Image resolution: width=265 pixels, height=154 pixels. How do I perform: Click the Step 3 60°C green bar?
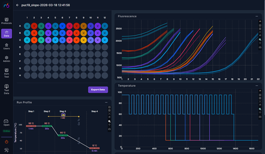[63, 135]
